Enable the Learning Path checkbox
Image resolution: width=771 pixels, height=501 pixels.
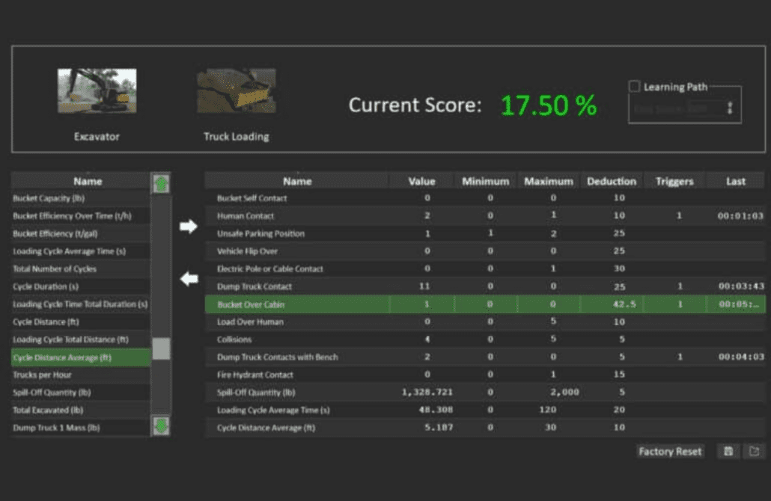[x=635, y=87]
